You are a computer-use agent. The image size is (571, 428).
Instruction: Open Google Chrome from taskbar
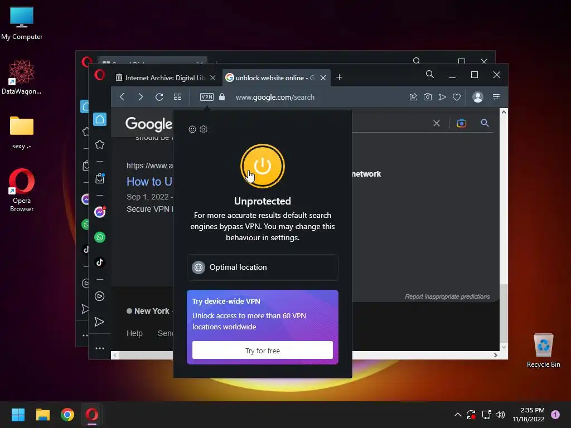point(67,415)
